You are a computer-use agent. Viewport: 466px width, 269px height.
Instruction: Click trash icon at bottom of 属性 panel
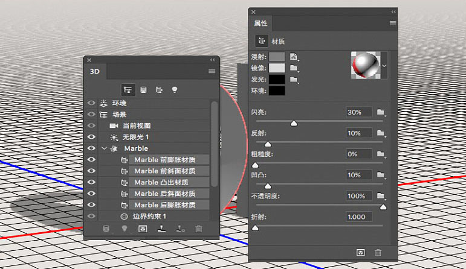click(378, 253)
